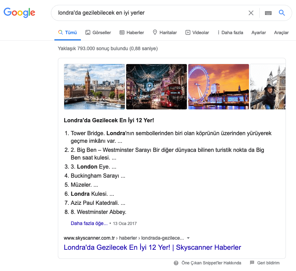This screenshot has height=271, width=296.
Task: Switch to the Görseller tab
Action: [x=98, y=32]
